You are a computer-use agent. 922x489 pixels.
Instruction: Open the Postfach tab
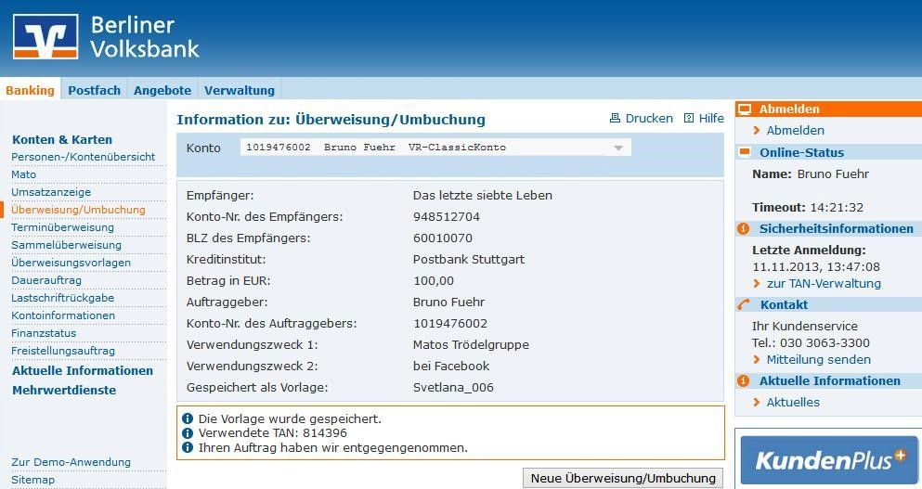(x=94, y=91)
